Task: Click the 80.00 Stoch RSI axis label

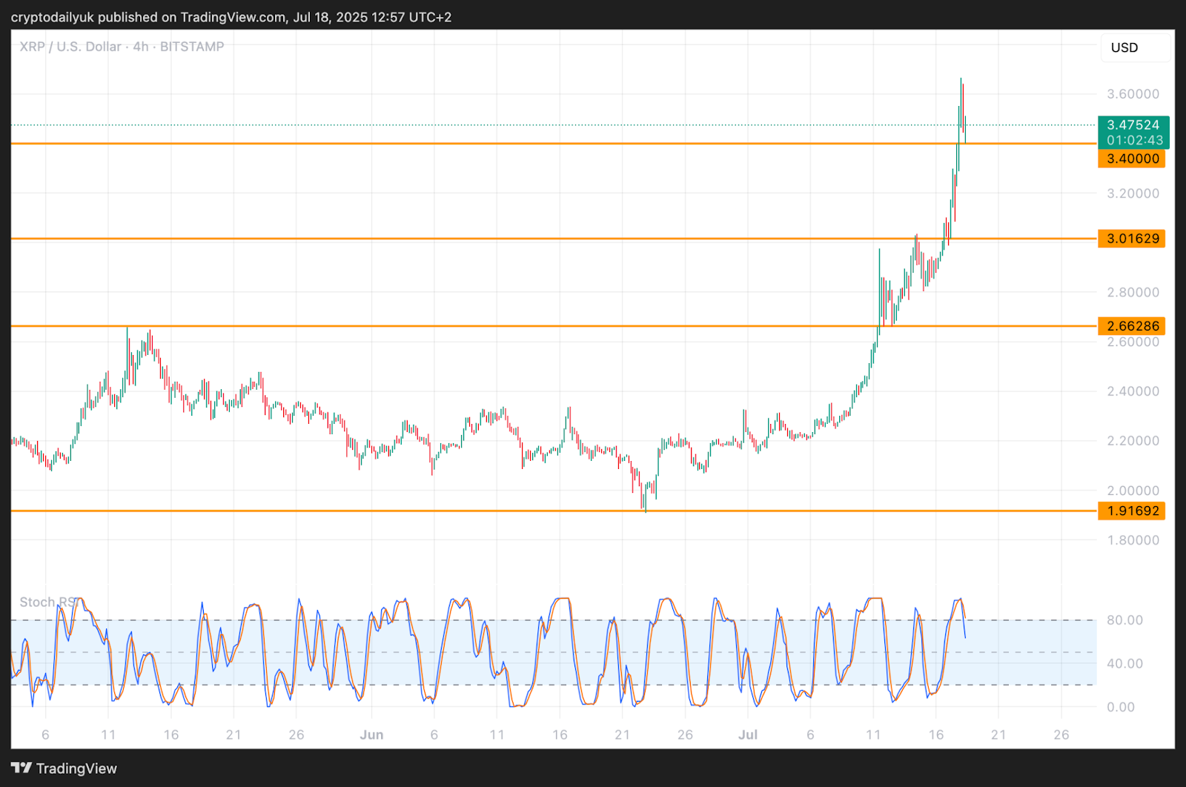Action: pyautogui.click(x=1124, y=620)
